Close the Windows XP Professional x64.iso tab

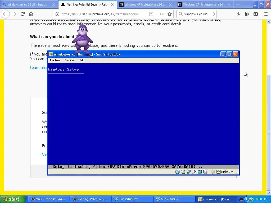[170, 4]
